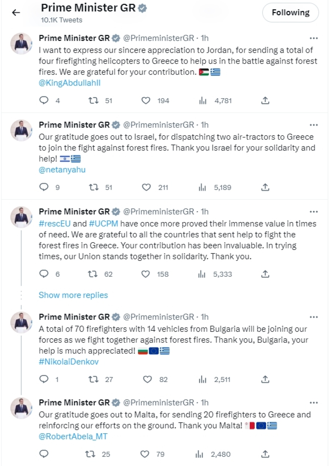Reply to the Malta gratitude tweet
This screenshot has height=466, width=331.
tap(44, 454)
